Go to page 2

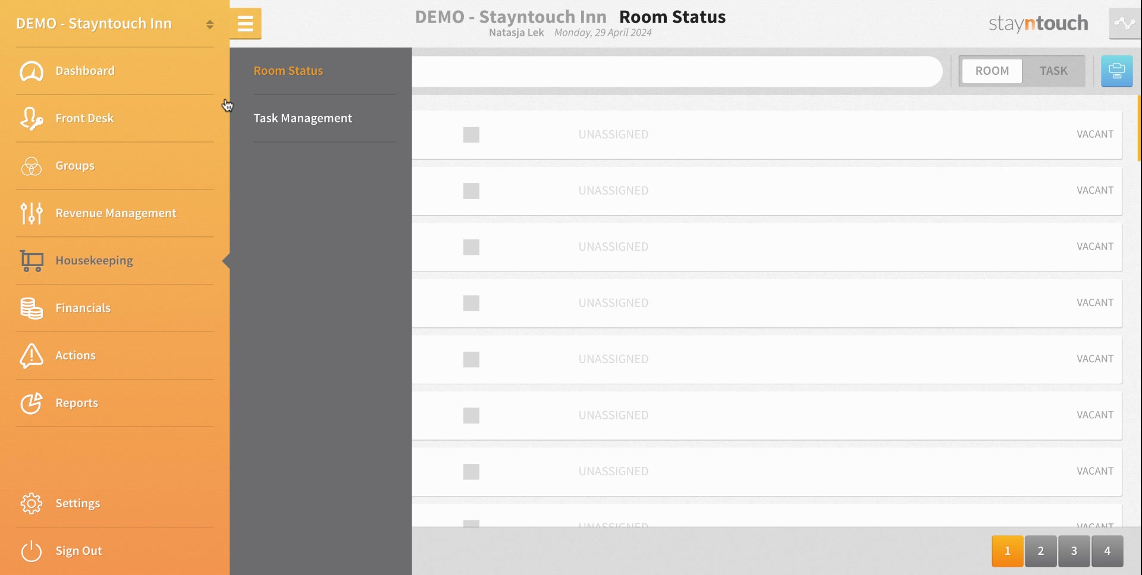click(1041, 551)
